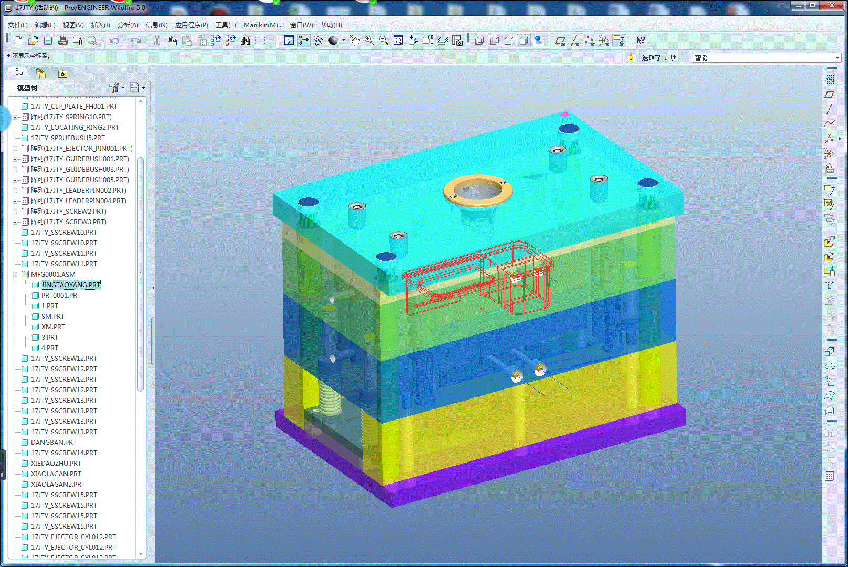The image size is (848, 567).
Task: Click the binoculars Find tool
Action: coord(246,40)
